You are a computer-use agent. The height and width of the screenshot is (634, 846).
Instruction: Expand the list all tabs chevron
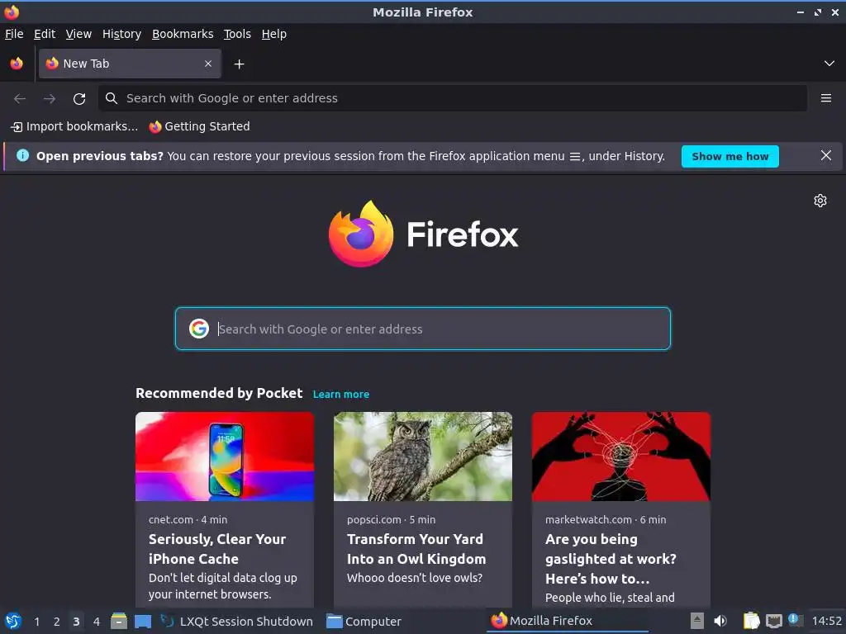(829, 64)
